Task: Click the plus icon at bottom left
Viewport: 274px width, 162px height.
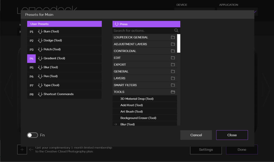Action: coord(22,149)
